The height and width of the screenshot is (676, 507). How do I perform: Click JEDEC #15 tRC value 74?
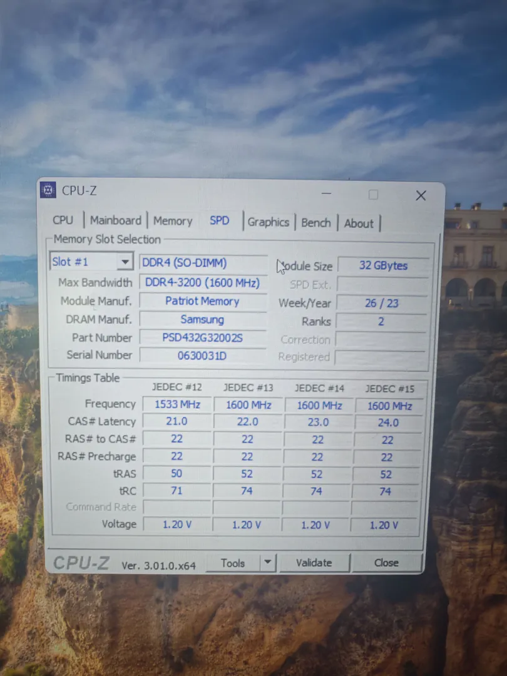coord(385,491)
